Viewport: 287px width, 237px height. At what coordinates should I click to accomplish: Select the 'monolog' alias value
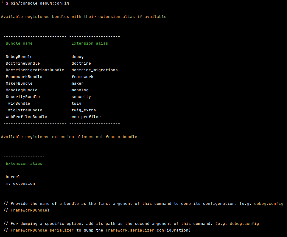tap(80, 90)
